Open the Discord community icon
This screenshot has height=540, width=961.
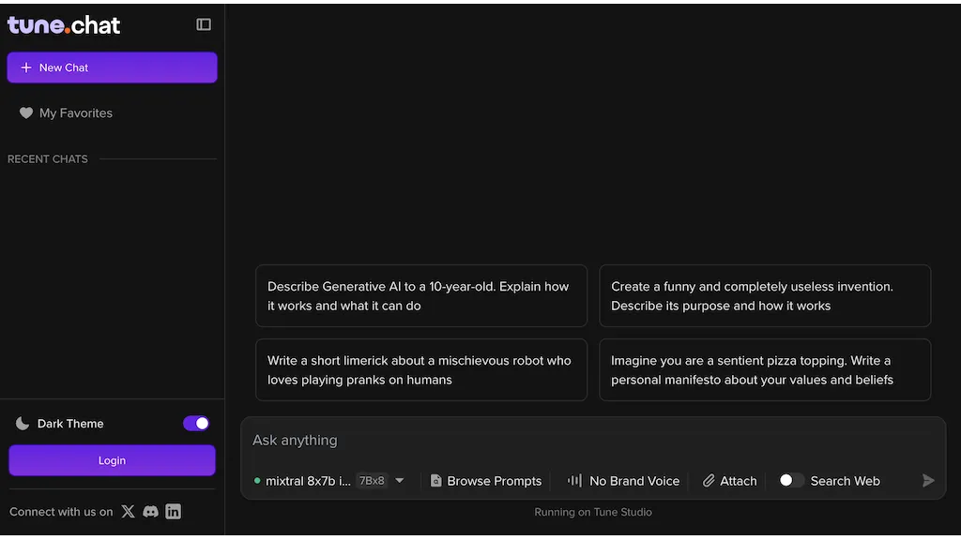[x=150, y=511]
